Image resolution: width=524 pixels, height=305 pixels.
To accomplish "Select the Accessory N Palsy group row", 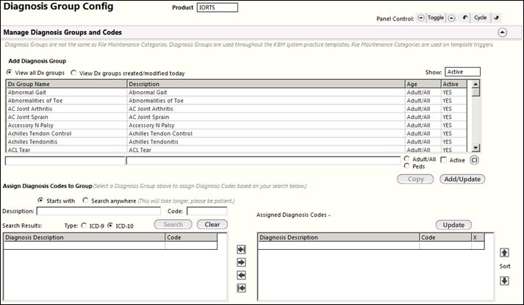I will 237,125.
